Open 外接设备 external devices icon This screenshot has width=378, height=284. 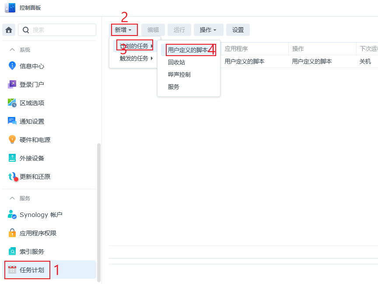click(12, 158)
